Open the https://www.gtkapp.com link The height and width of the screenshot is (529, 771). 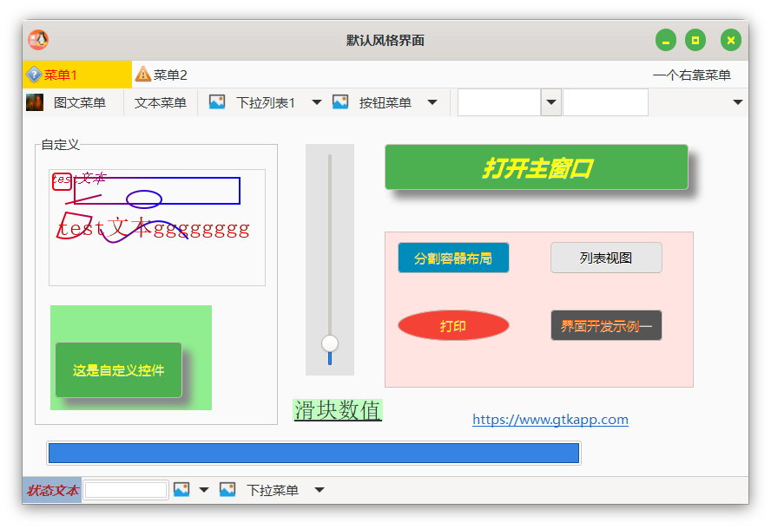[550, 420]
